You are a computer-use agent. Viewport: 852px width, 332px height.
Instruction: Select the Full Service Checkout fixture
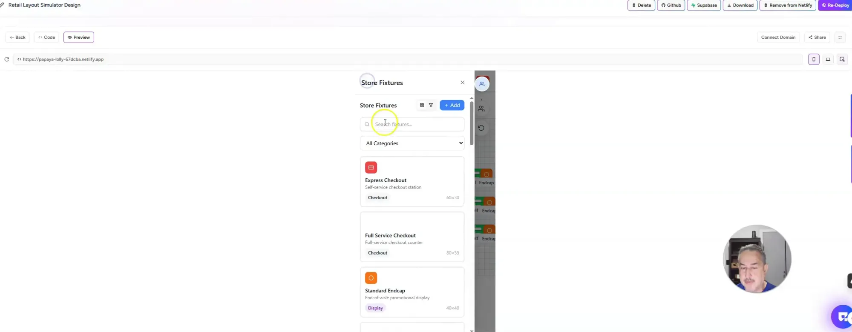pyautogui.click(x=412, y=237)
